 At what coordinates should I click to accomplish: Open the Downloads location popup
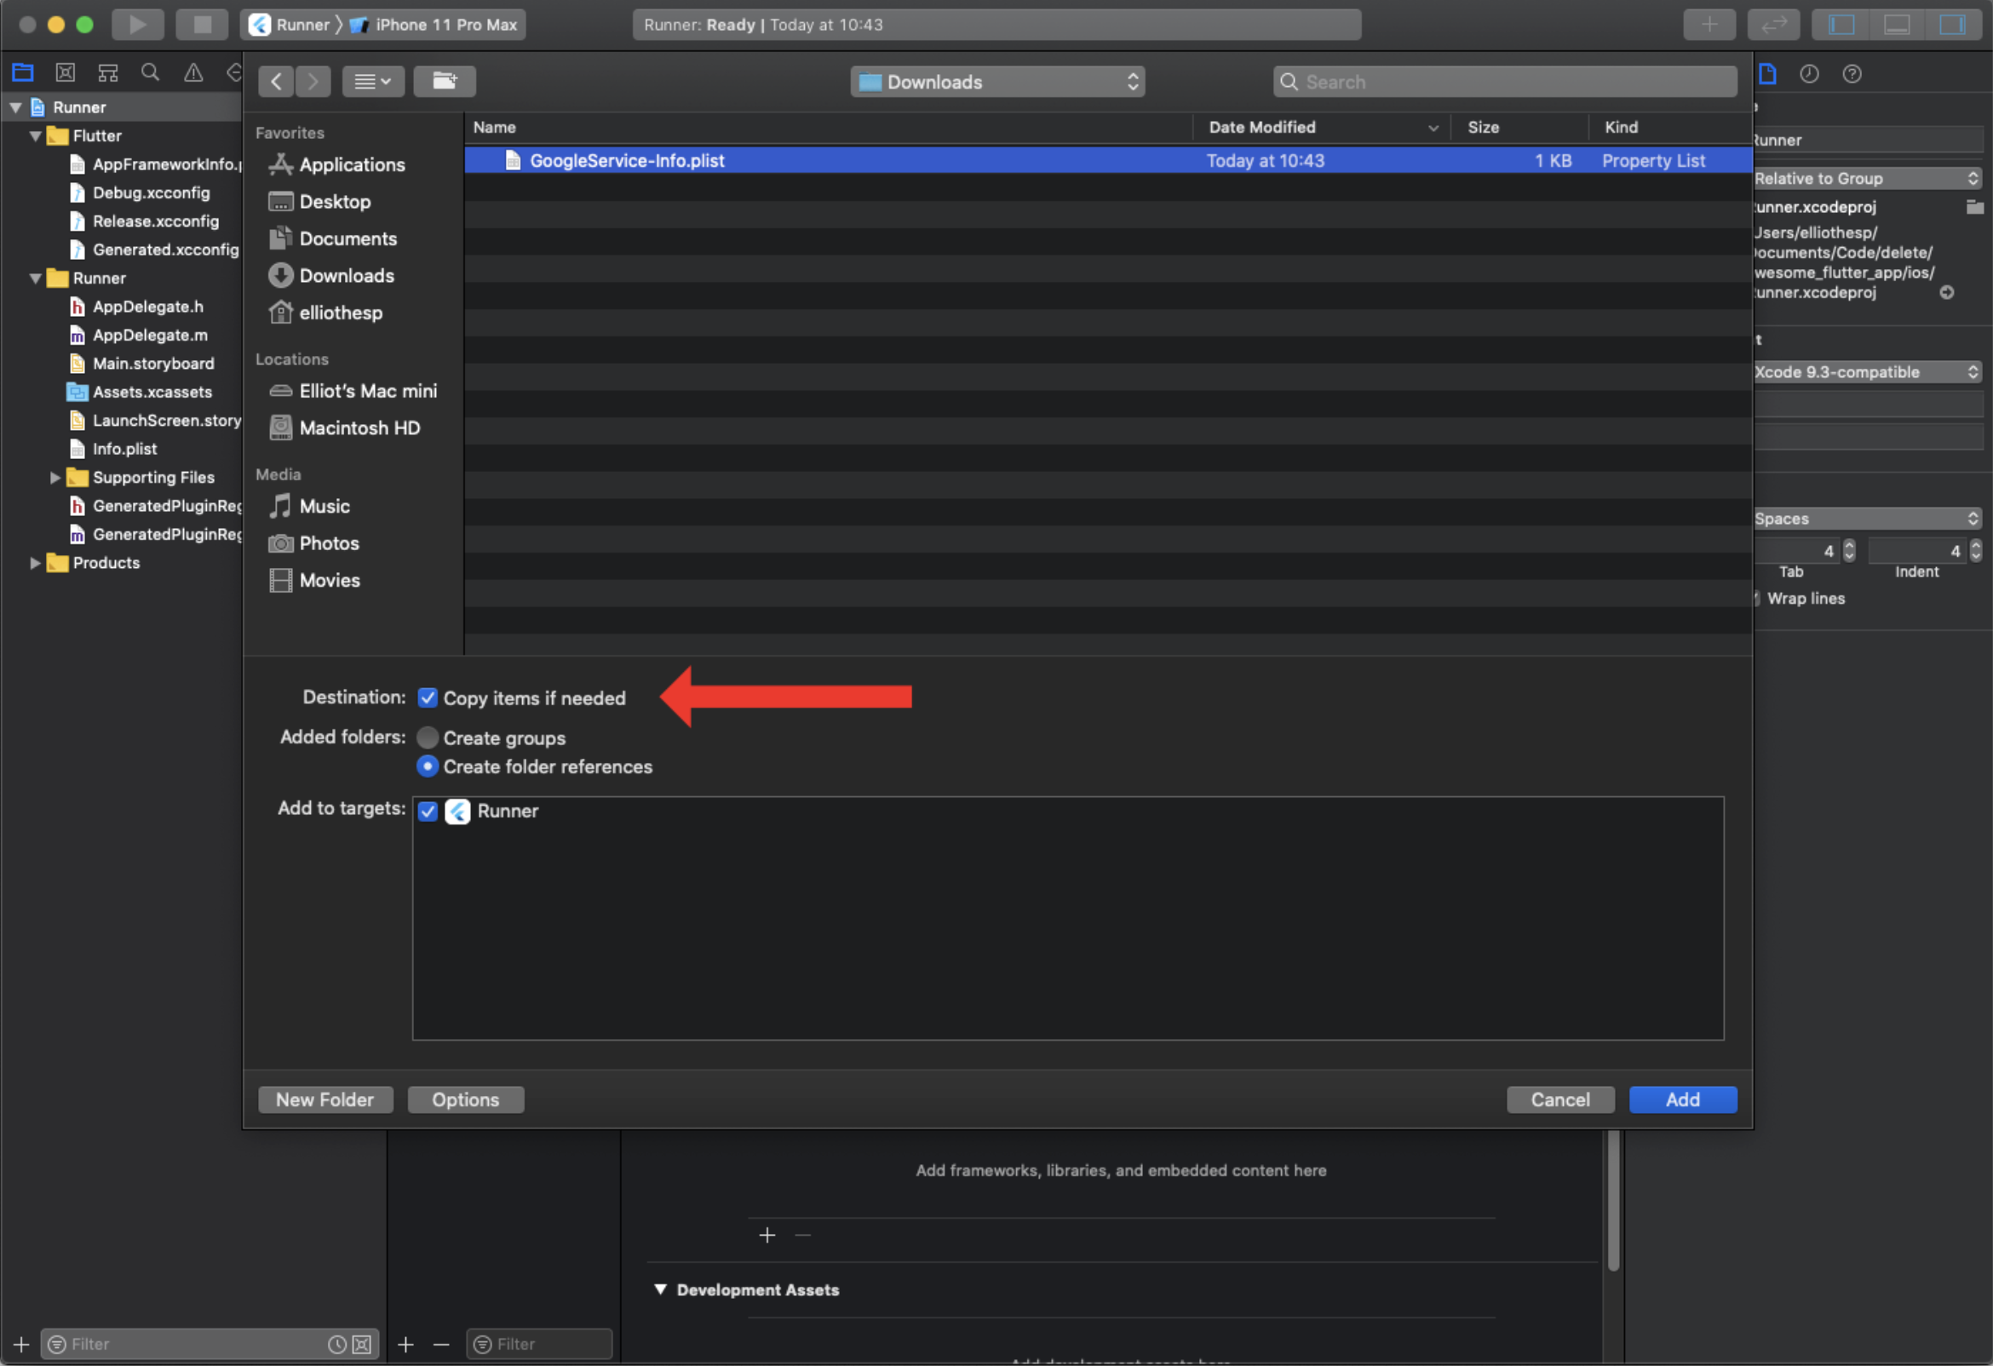997,82
